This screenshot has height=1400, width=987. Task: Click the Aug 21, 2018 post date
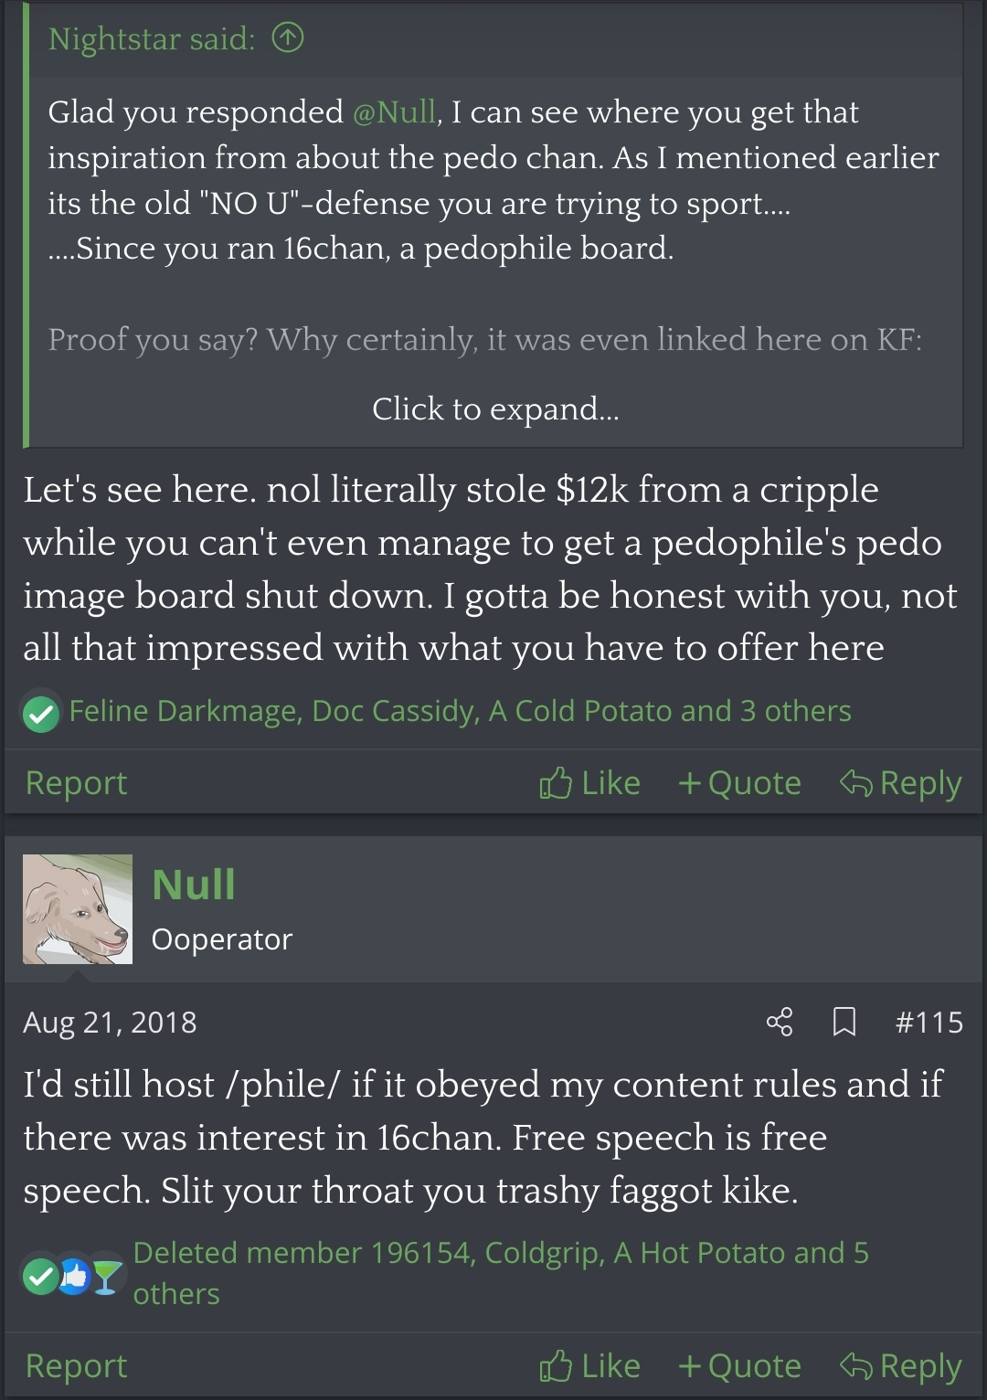(x=110, y=1022)
